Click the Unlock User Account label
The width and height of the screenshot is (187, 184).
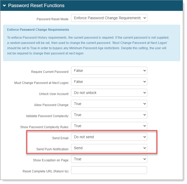click(x=54, y=94)
